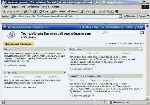The image size is (150, 105).
Task: Click 'Добавить элемент' under Повестка
Action: [82, 69]
